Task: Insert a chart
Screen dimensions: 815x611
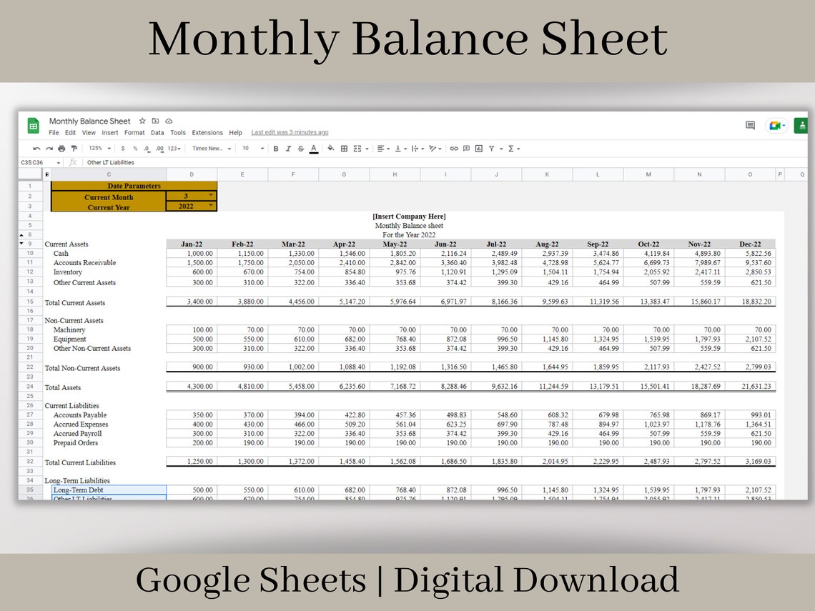Action: pos(480,148)
